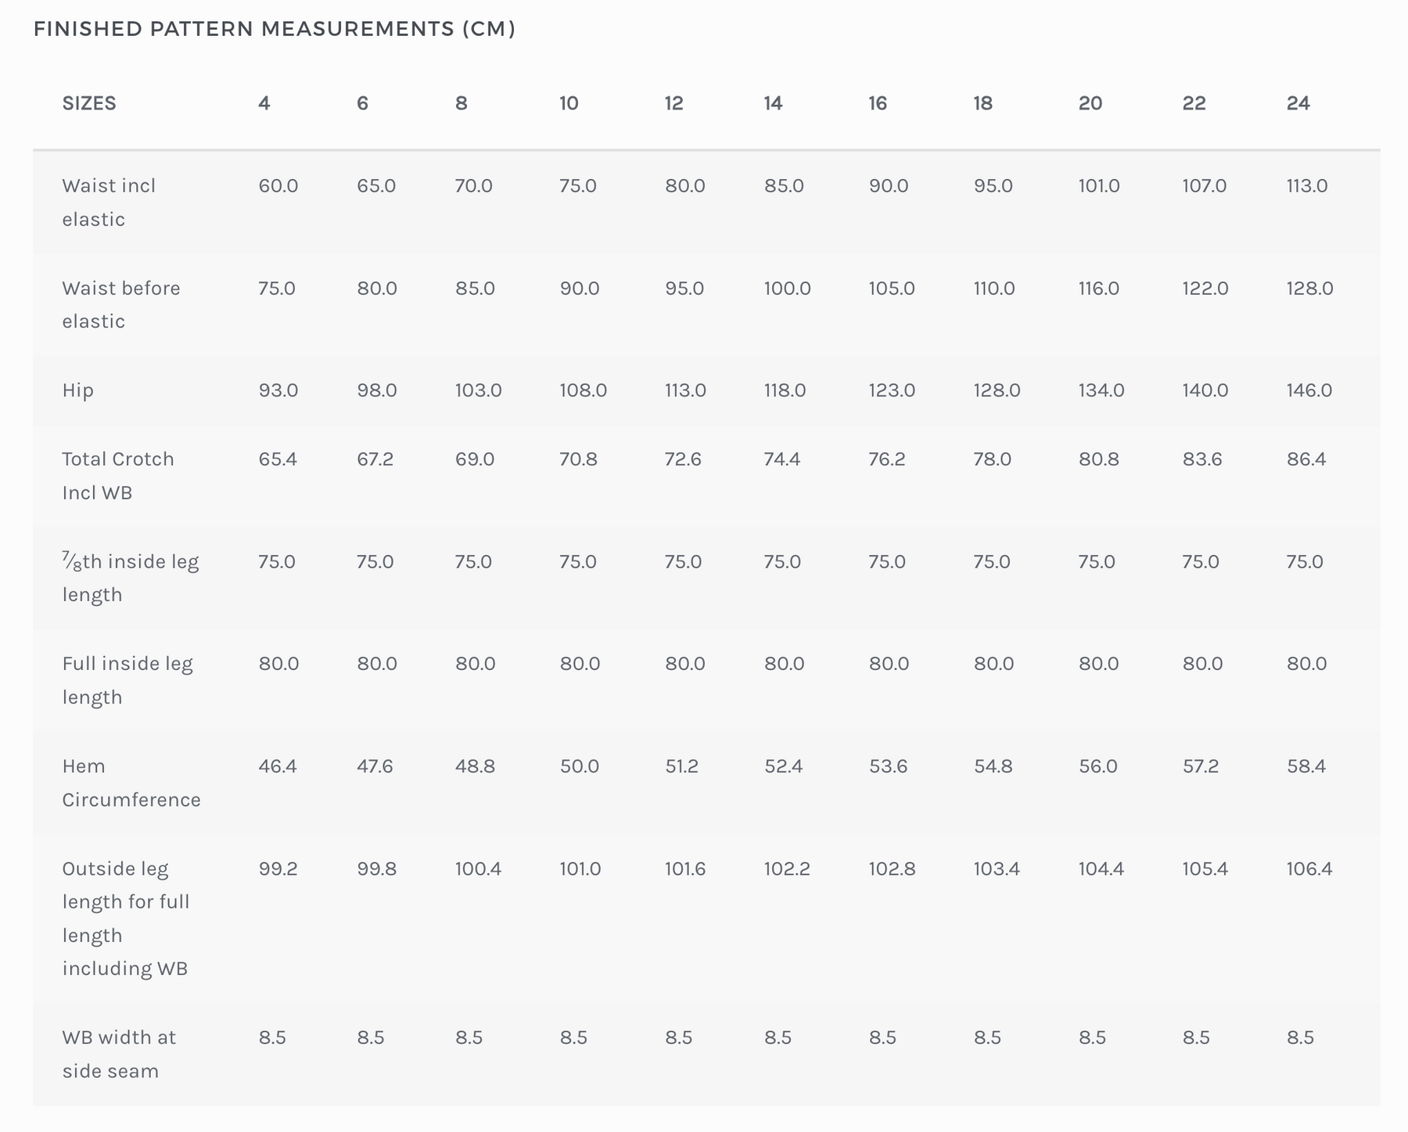
Task: Click the Finished Pattern Measurements heading
Action: [x=275, y=30]
